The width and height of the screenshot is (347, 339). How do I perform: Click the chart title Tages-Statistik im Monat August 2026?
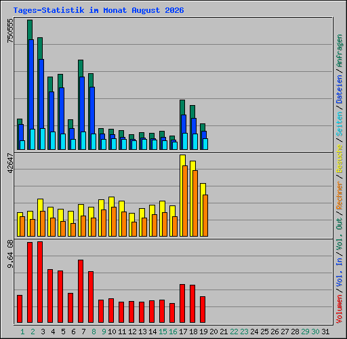pyautogui.click(x=98, y=10)
